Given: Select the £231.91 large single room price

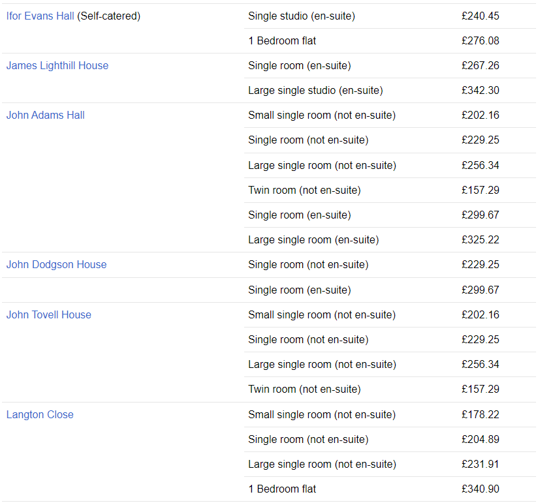Looking at the screenshot, I should (x=481, y=465).
